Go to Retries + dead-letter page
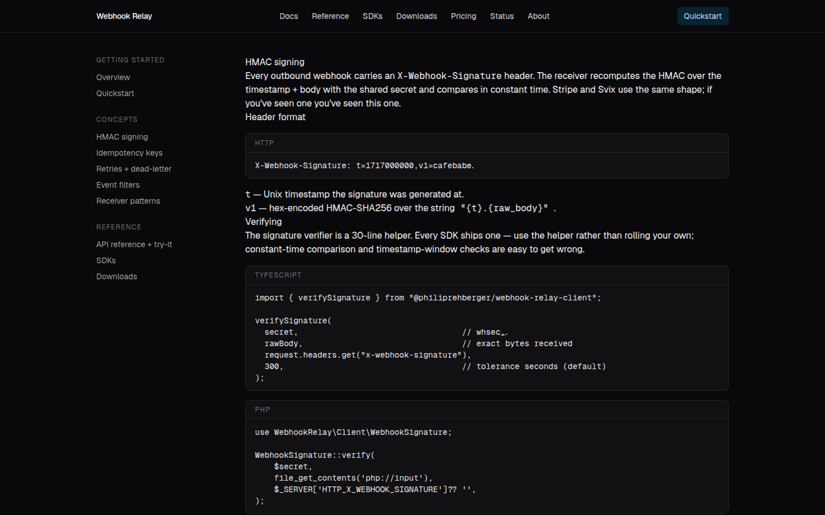825x515 pixels. coord(134,169)
